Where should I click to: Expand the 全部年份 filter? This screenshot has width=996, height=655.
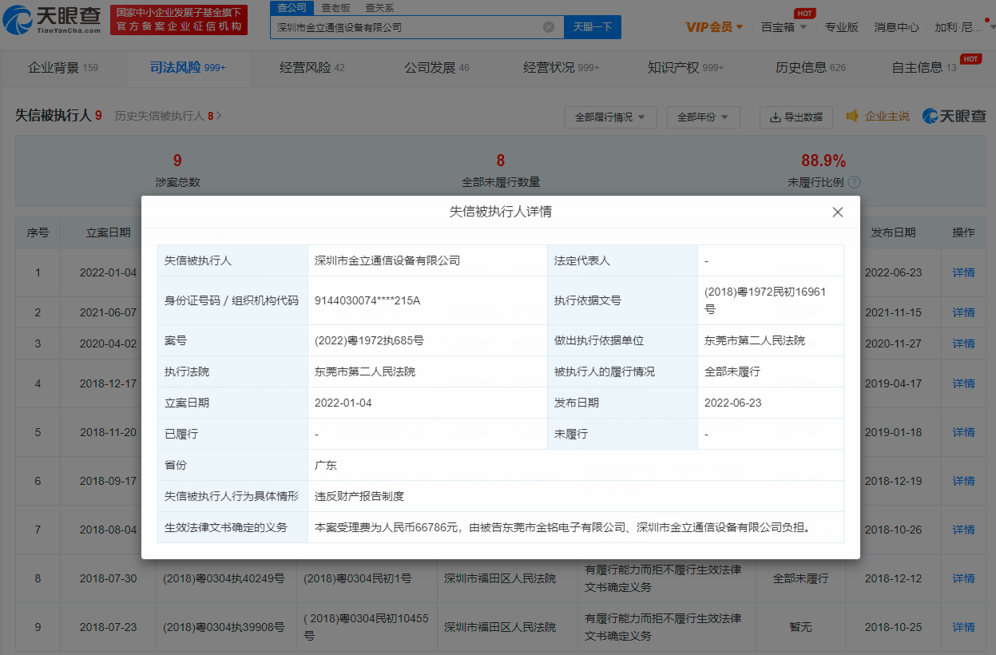[x=703, y=117]
